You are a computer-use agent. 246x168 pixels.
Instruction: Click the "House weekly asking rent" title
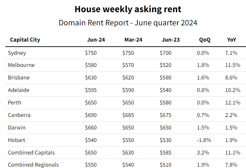pos(128,9)
